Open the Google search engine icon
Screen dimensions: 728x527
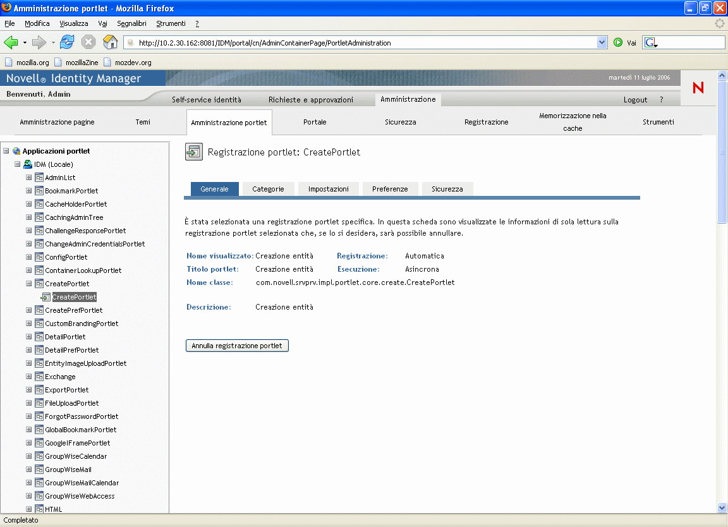pyautogui.click(x=650, y=43)
